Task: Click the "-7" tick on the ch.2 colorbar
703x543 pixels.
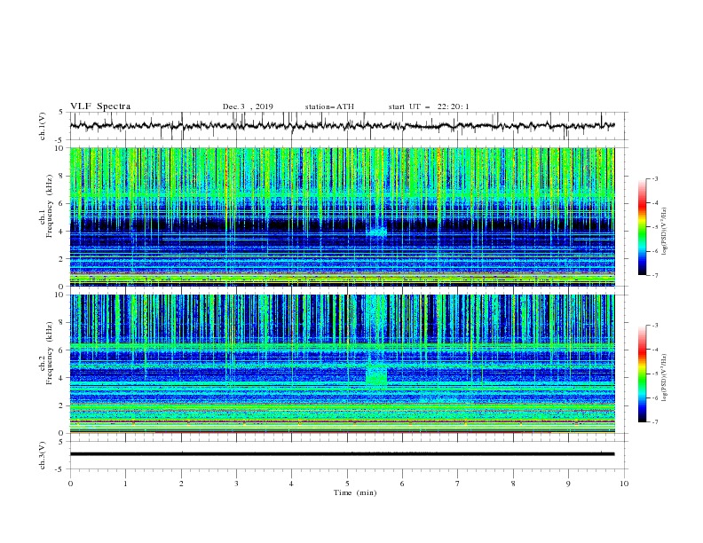Action: pos(654,421)
